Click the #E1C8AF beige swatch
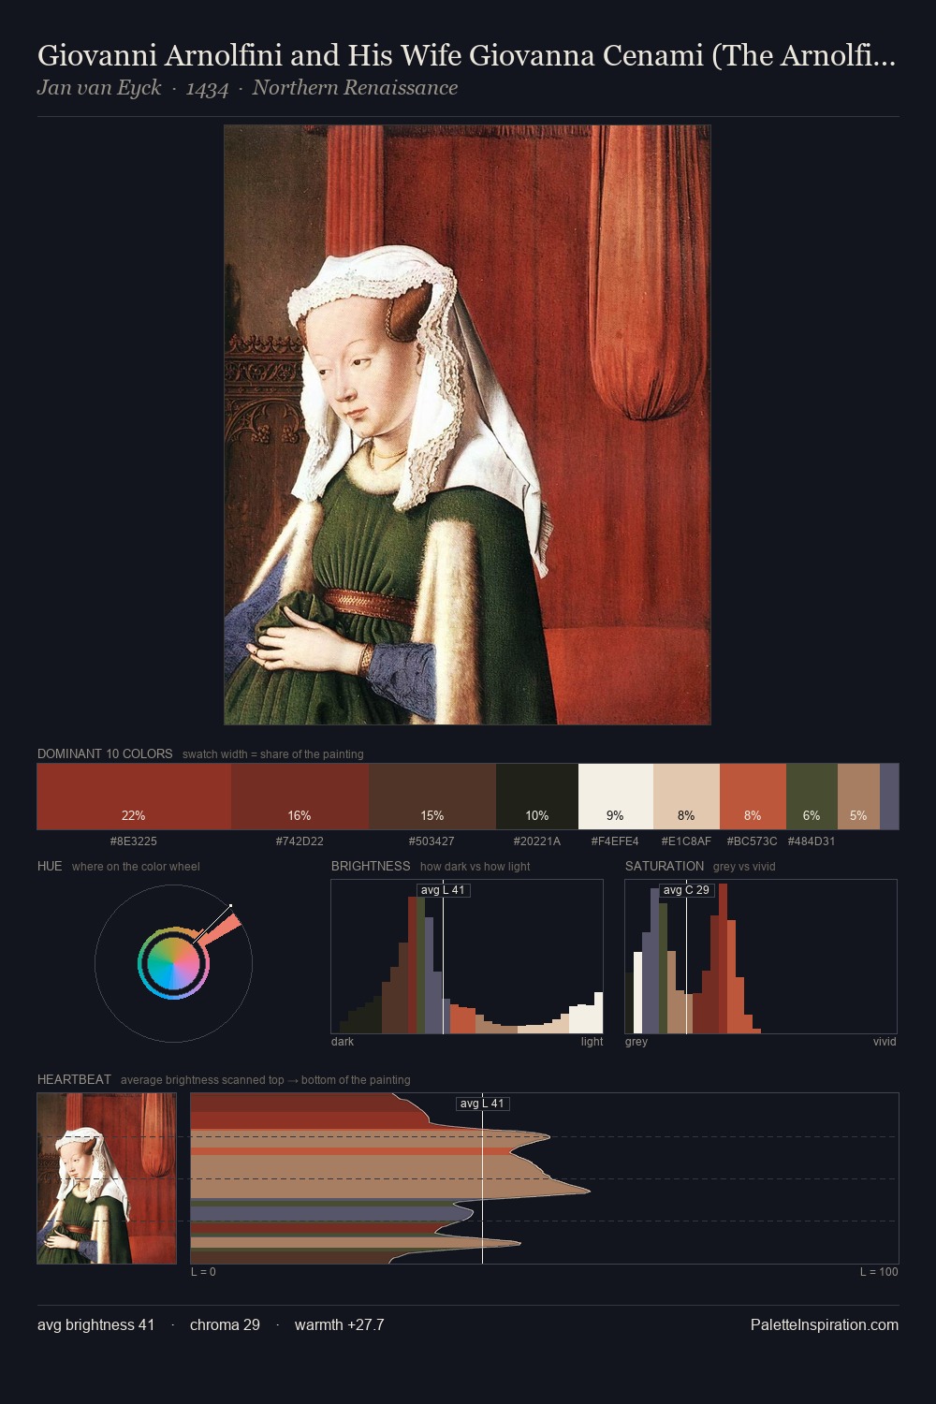This screenshot has height=1404, width=936. [686, 797]
